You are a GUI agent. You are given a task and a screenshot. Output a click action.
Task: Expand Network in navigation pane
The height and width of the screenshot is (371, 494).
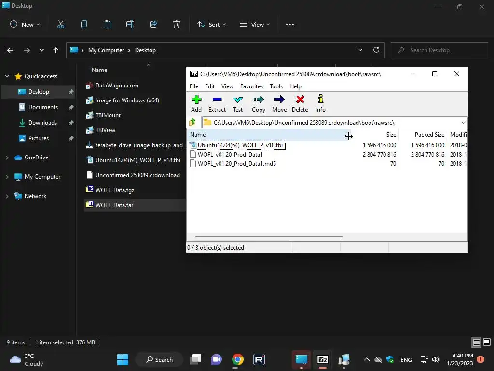[7, 196]
